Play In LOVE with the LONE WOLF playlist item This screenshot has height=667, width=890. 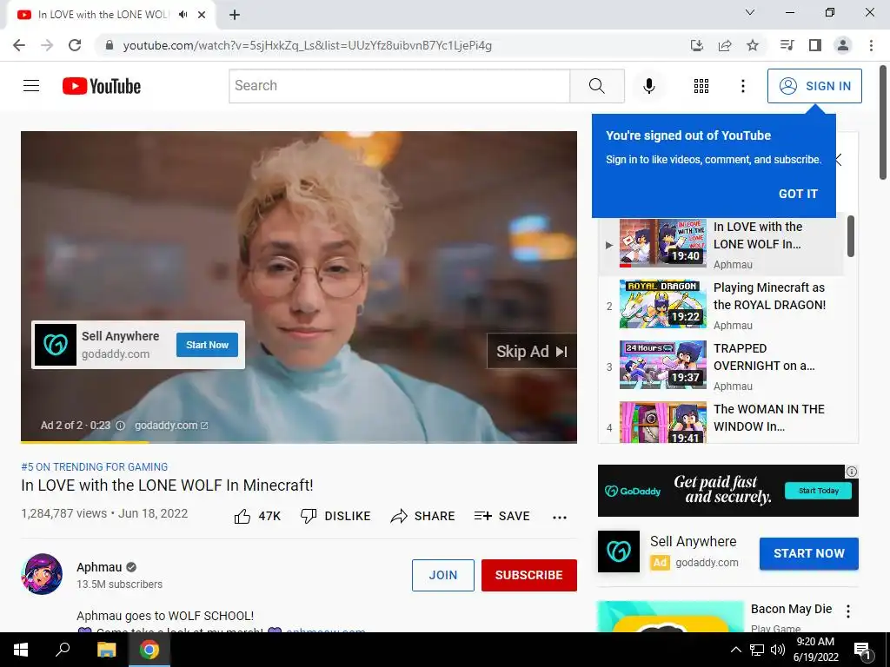(x=721, y=244)
